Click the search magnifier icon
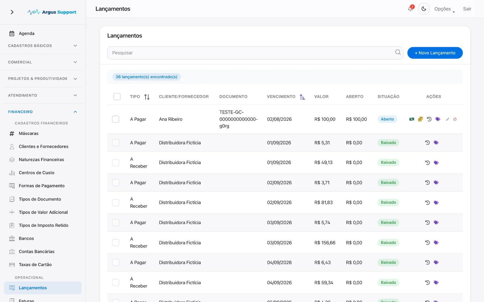Screen dimensions: 484x302 click(398, 53)
